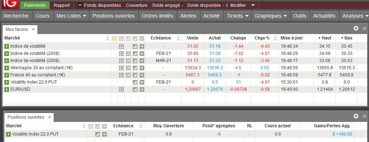Expand dropdown arrow in Positions ouvertes PUT row

point(105,134)
